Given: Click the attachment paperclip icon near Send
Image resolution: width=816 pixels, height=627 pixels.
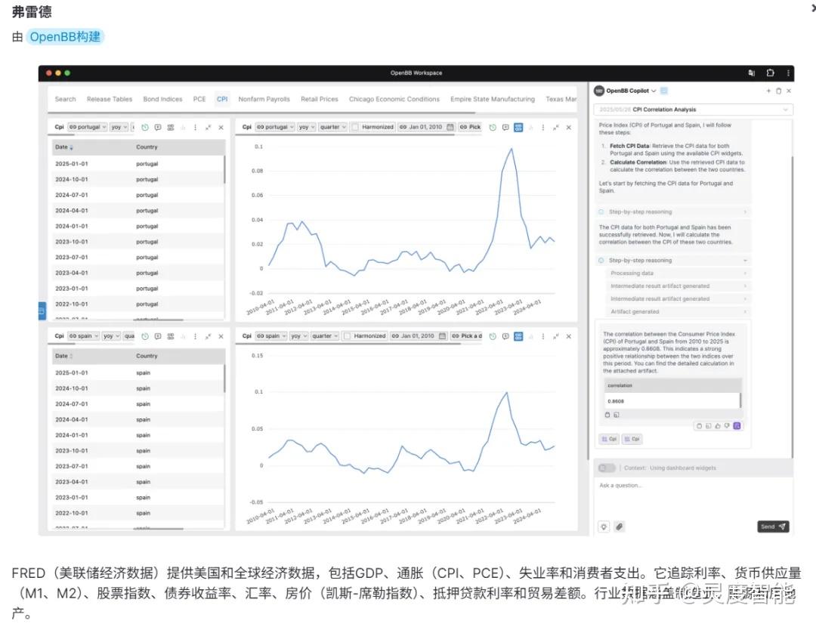Looking at the screenshot, I should point(619,527).
